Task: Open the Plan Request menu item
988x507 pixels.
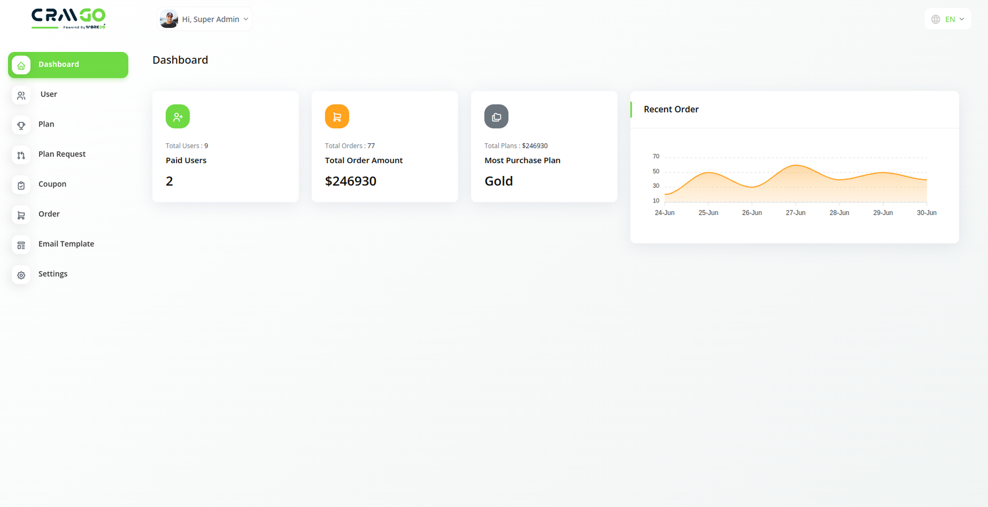Action: point(62,154)
